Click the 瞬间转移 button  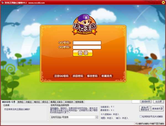click(146, 102)
